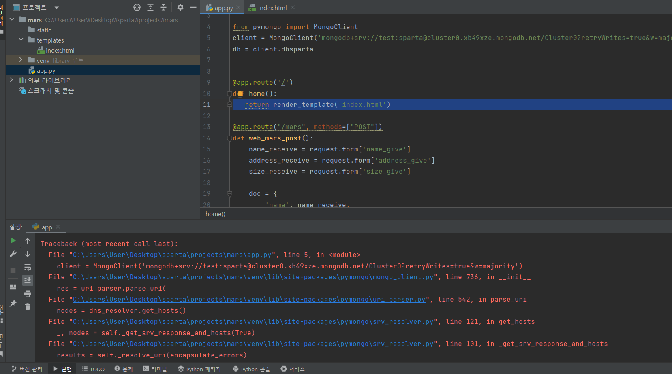Open the Run tool window button
Image resolution: width=672 pixels, height=374 pixels.
pos(62,369)
